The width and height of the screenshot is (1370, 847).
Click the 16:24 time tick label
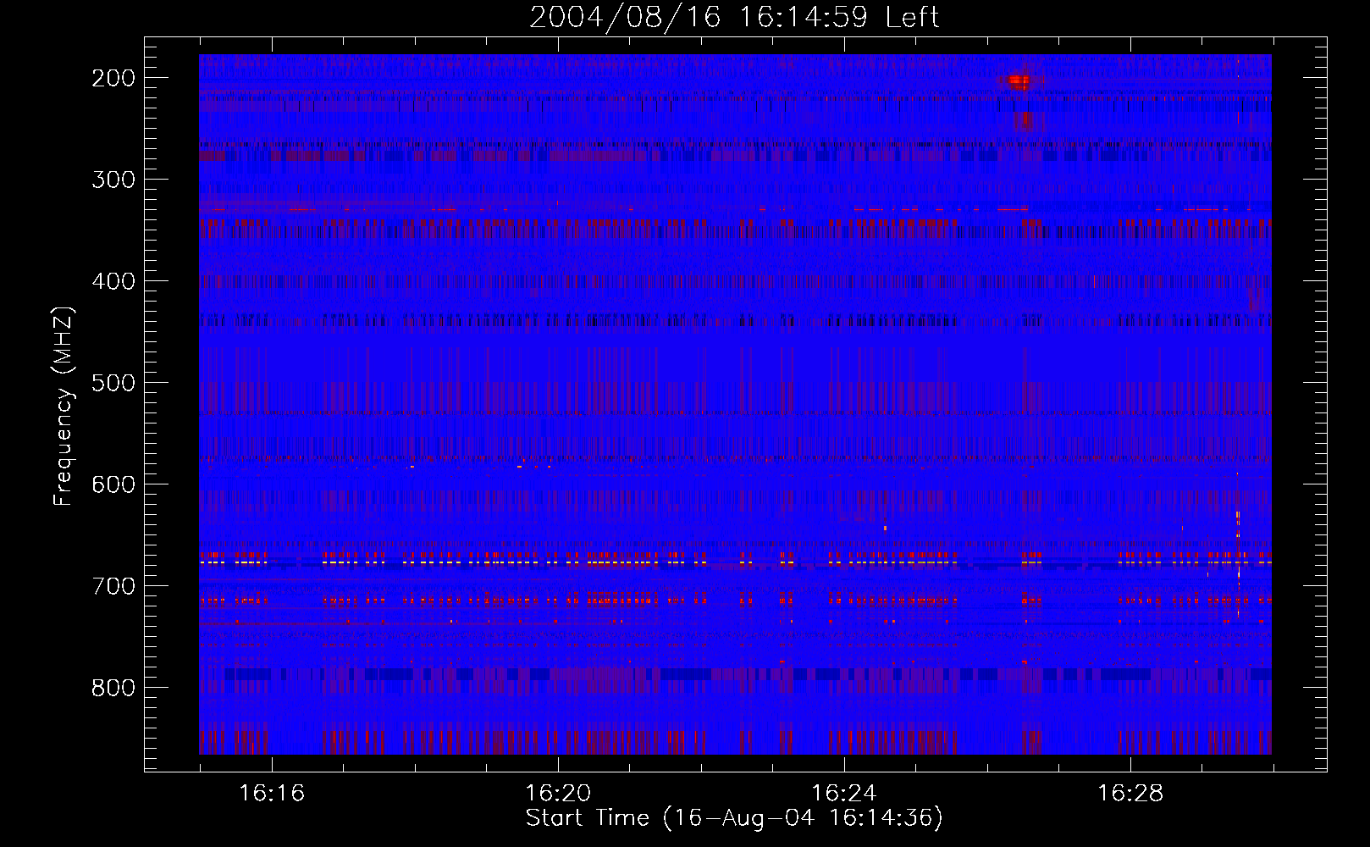tap(844, 794)
